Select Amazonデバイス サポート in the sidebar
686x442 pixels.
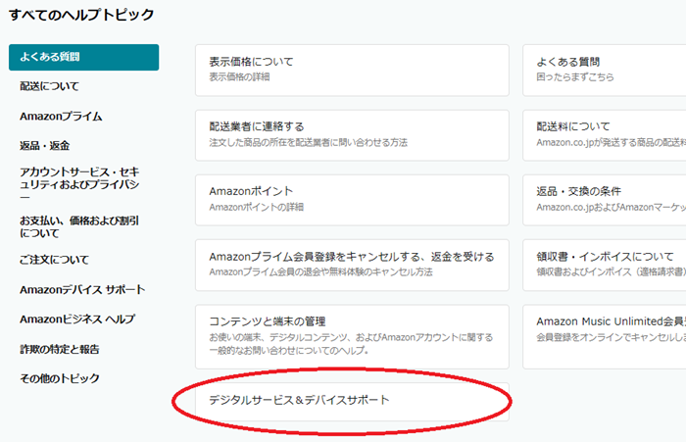[x=82, y=289]
